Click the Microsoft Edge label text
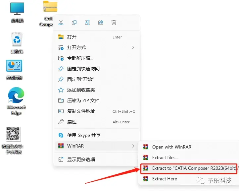The width and height of the screenshot is (239, 191). 16,110
